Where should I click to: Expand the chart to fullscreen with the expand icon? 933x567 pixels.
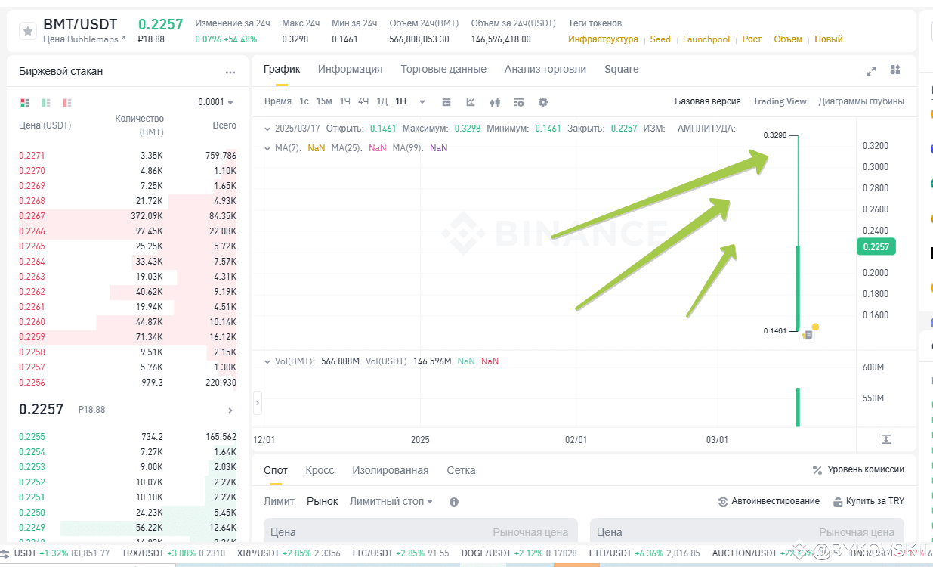pyautogui.click(x=871, y=70)
